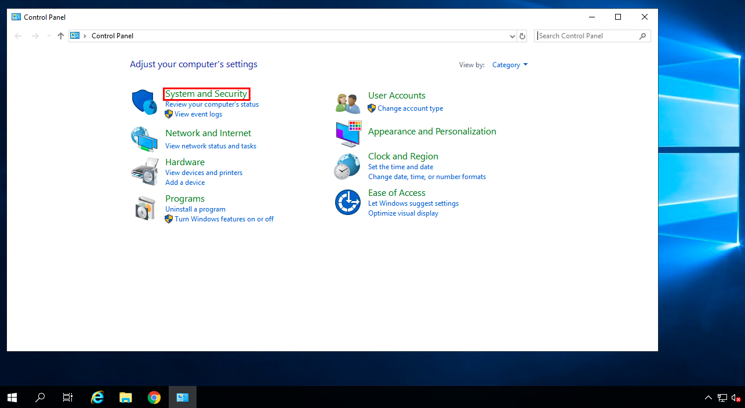The image size is (745, 408).
Task: Click the System and Security shield icon
Action: [144, 102]
